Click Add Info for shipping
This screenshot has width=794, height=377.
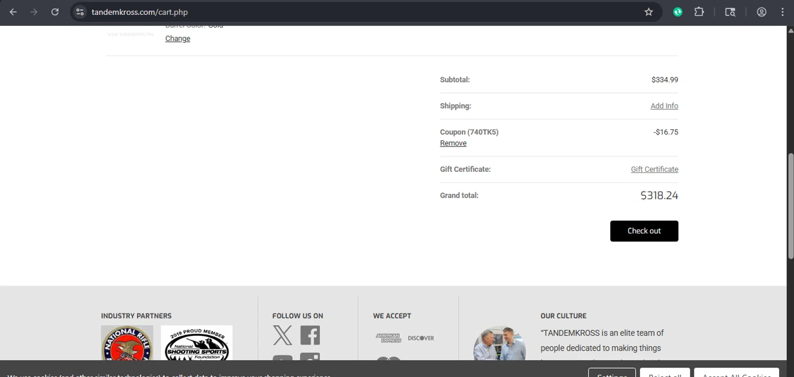pyautogui.click(x=664, y=106)
